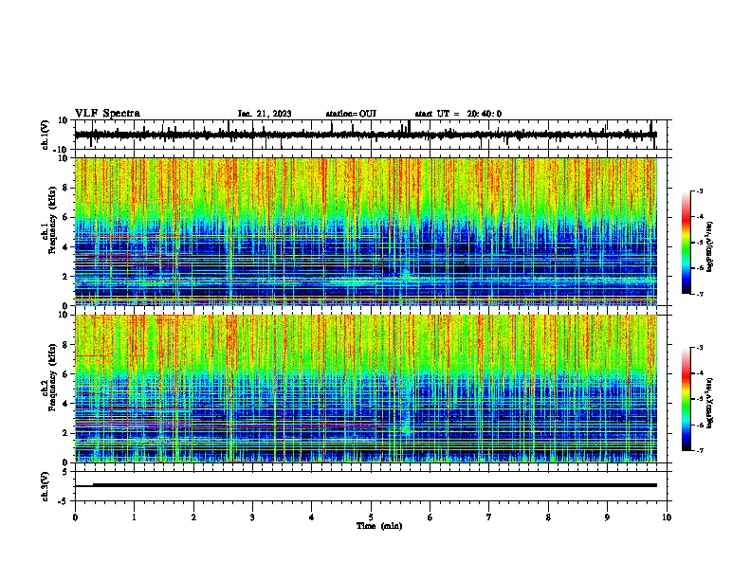Click the "-7" label on ch.1 color scale
Image resolution: width=751 pixels, height=580 pixels.
click(699, 294)
